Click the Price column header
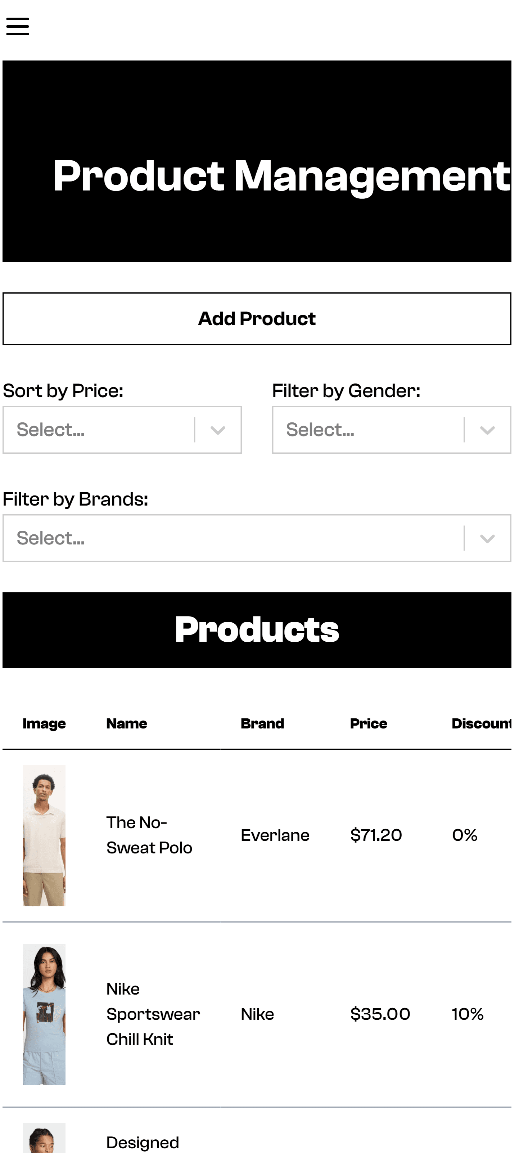 (x=368, y=724)
